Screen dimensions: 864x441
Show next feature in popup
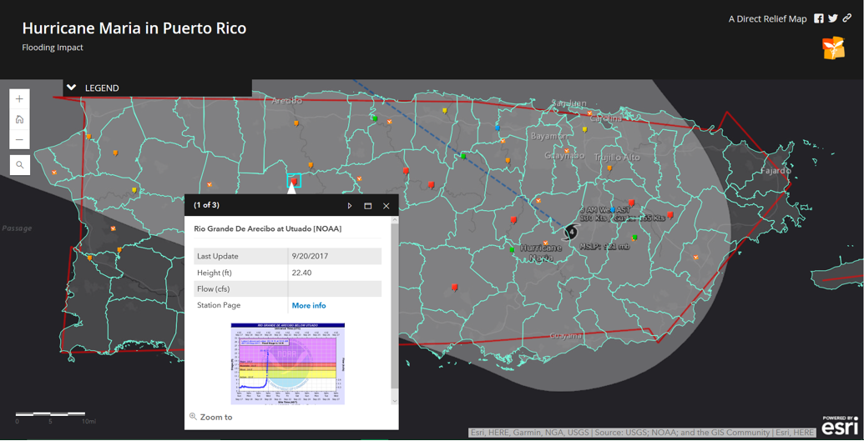point(350,206)
